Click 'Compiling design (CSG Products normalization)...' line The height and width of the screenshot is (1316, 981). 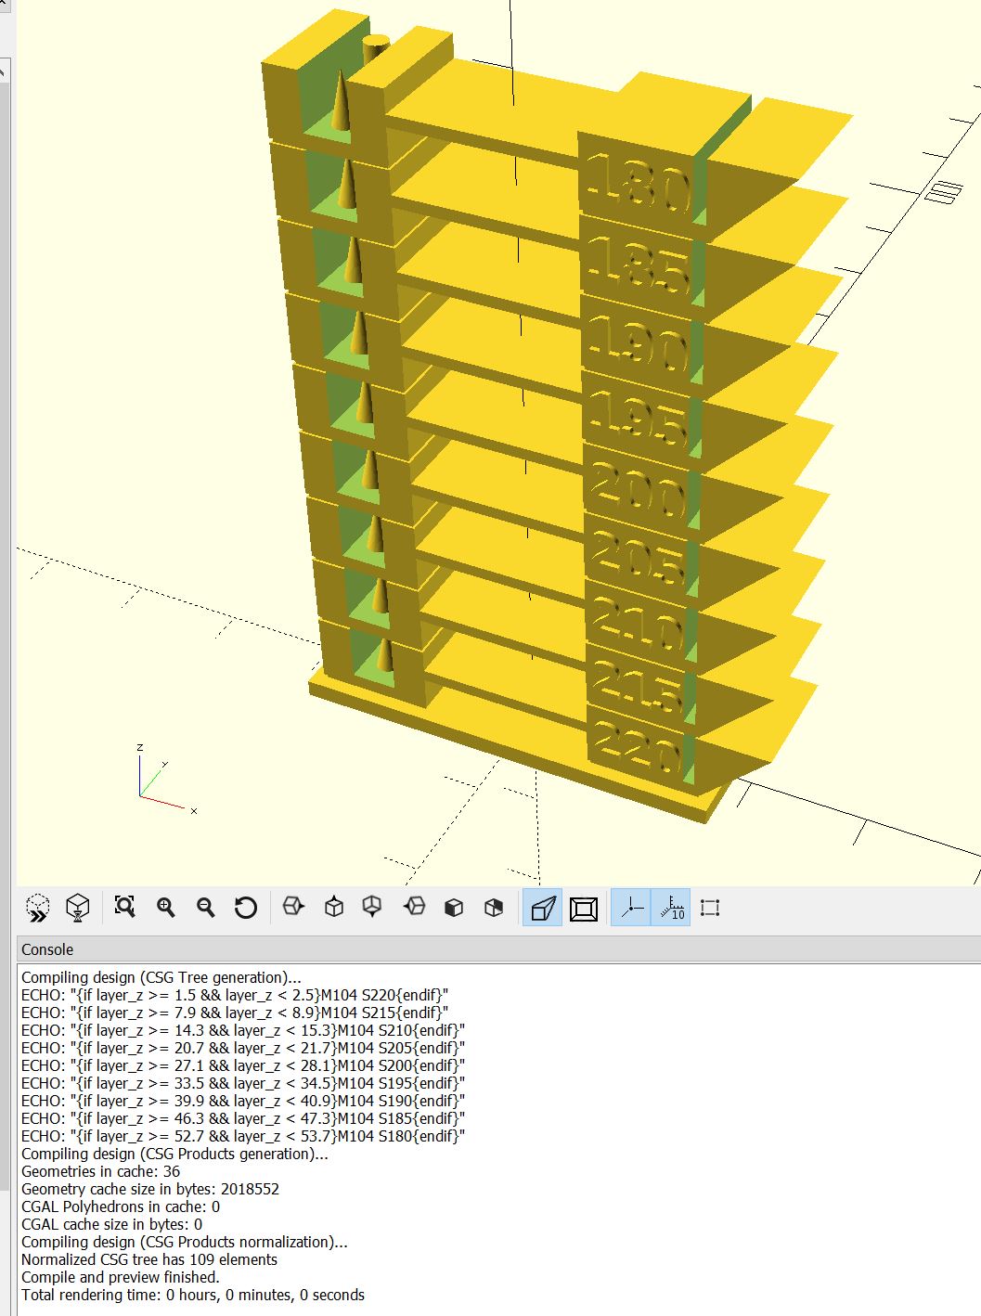coord(185,1242)
